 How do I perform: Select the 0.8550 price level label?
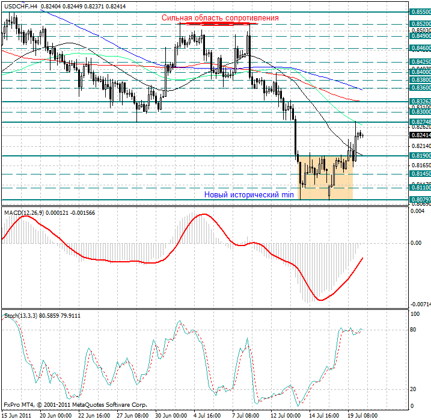pyautogui.click(x=420, y=11)
